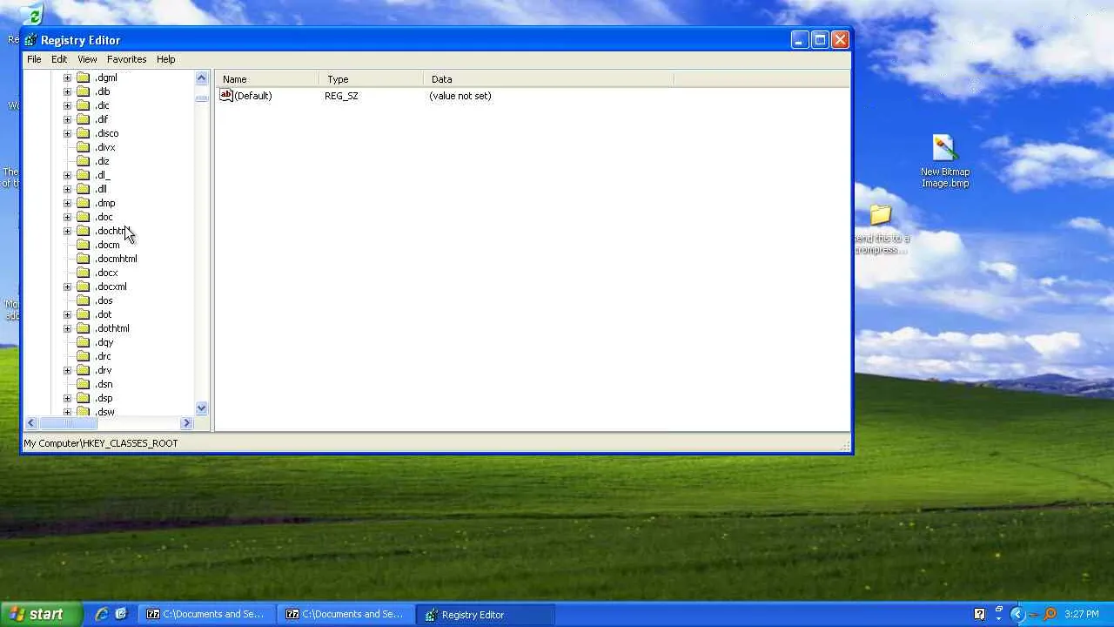Show hidden system tray icons
1114x627 pixels.
pos(1017,614)
